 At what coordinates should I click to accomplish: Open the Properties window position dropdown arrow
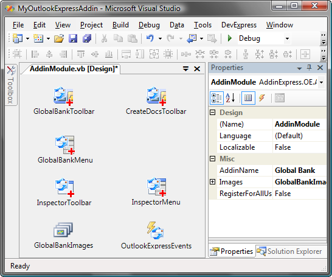tap(299, 68)
